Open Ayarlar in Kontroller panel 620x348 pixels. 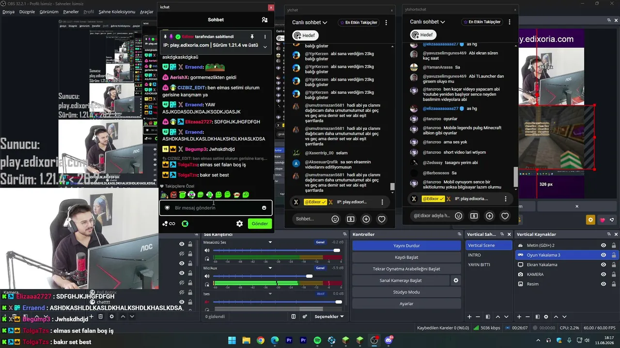pos(406,304)
